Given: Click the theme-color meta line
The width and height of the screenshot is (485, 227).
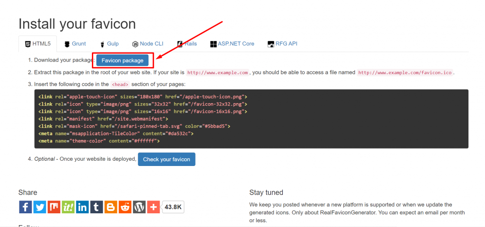Looking at the screenshot, I should click(x=99, y=141).
